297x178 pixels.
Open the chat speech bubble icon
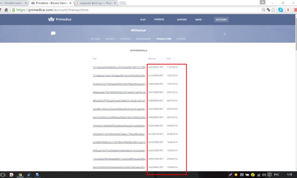coord(53,33)
